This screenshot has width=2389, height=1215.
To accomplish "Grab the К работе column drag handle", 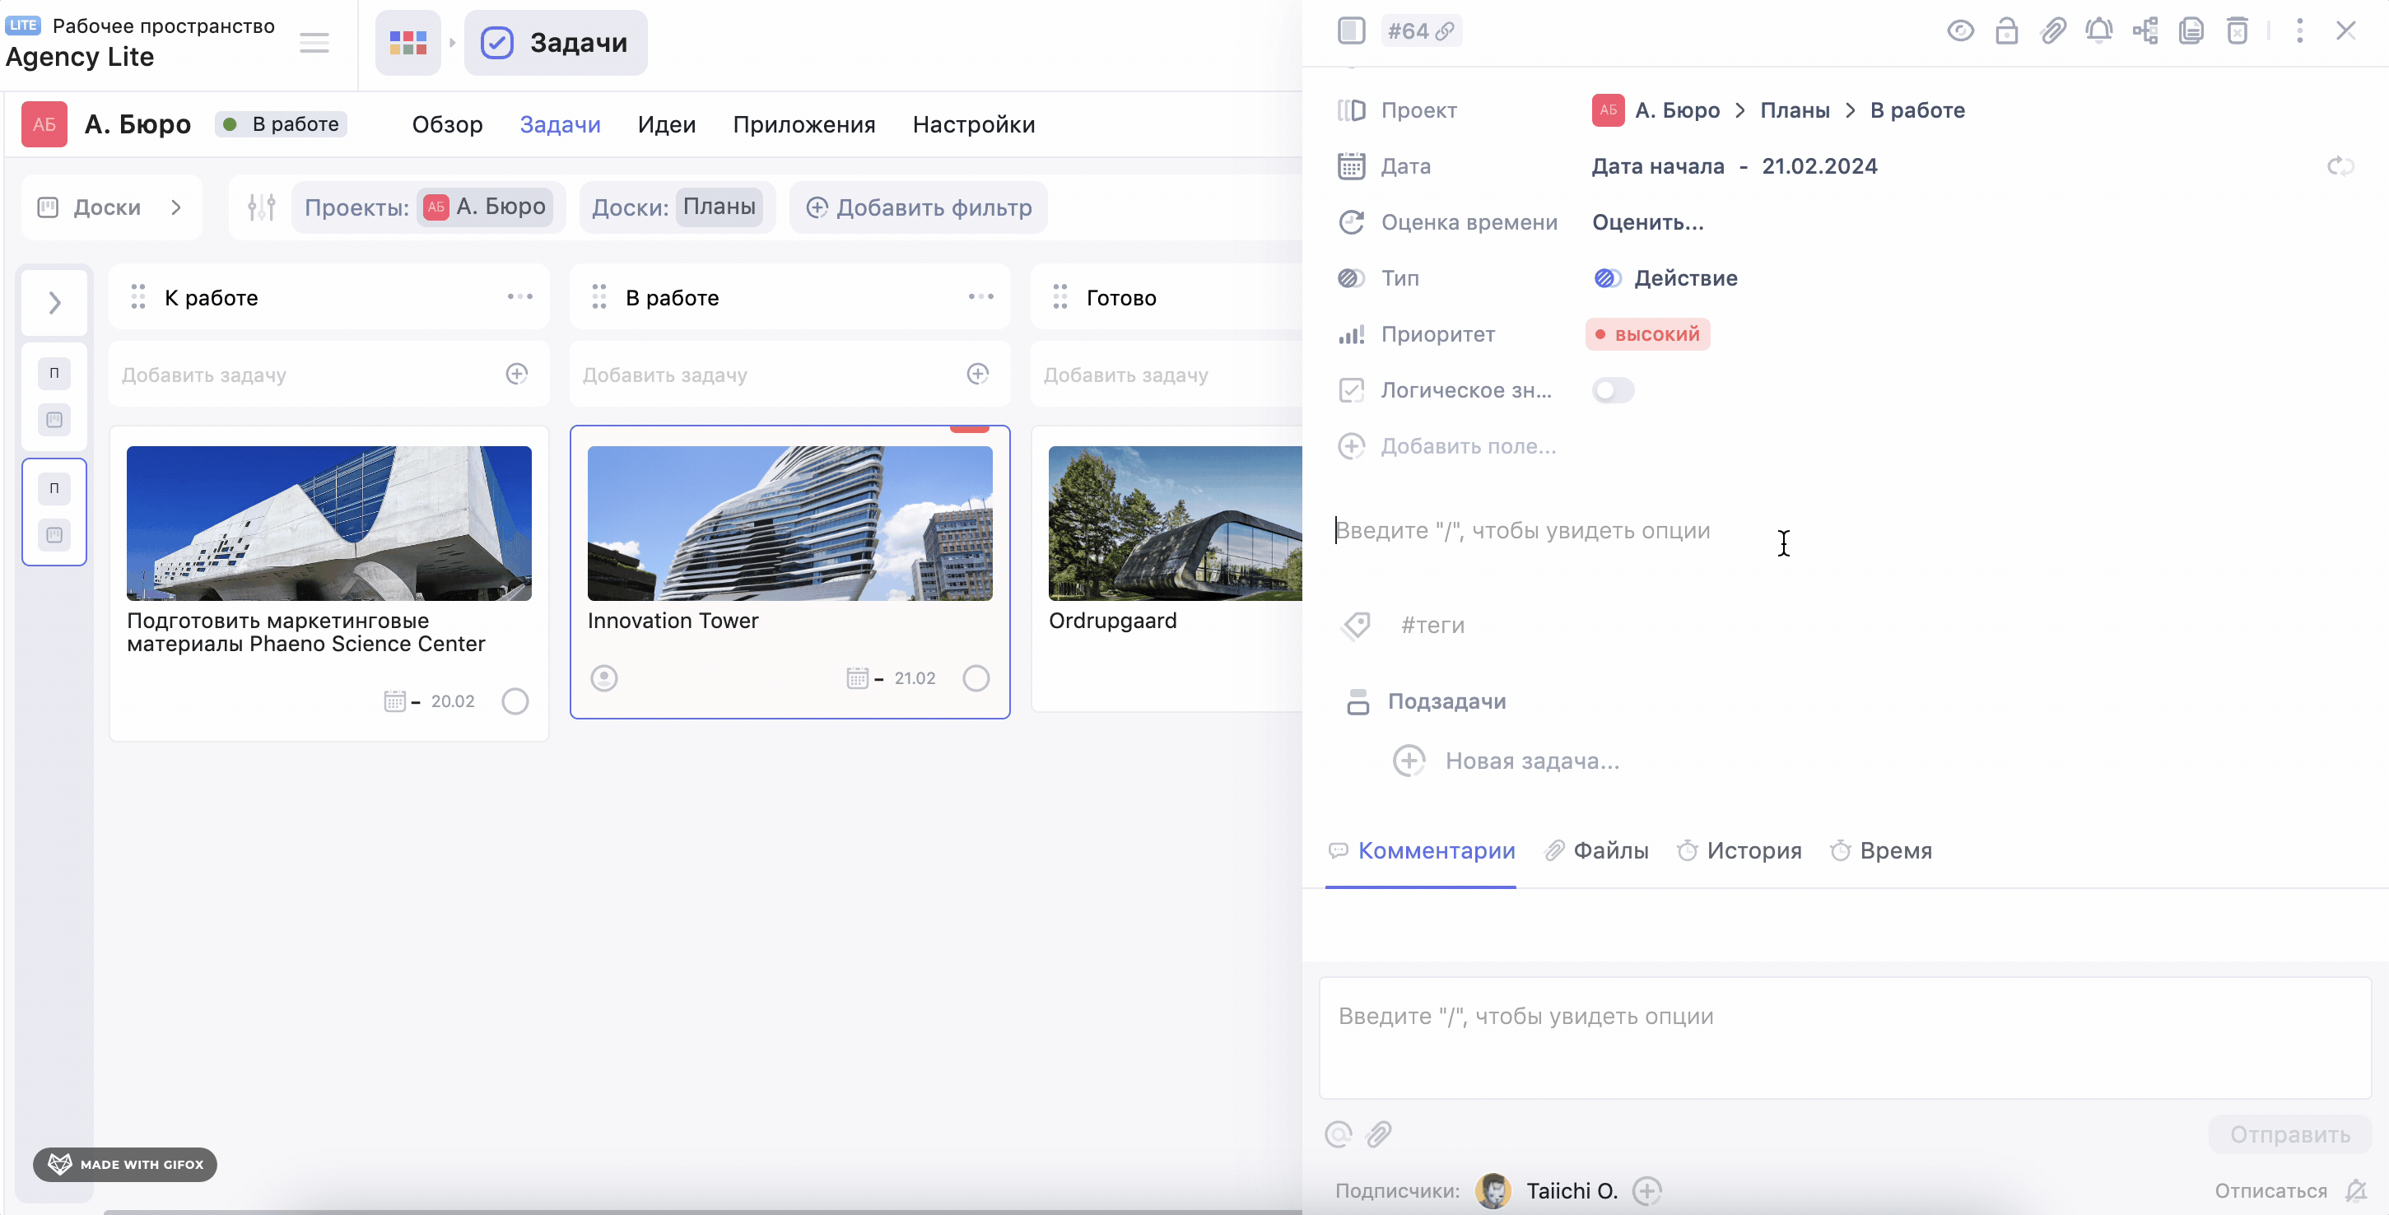I will 138,297.
